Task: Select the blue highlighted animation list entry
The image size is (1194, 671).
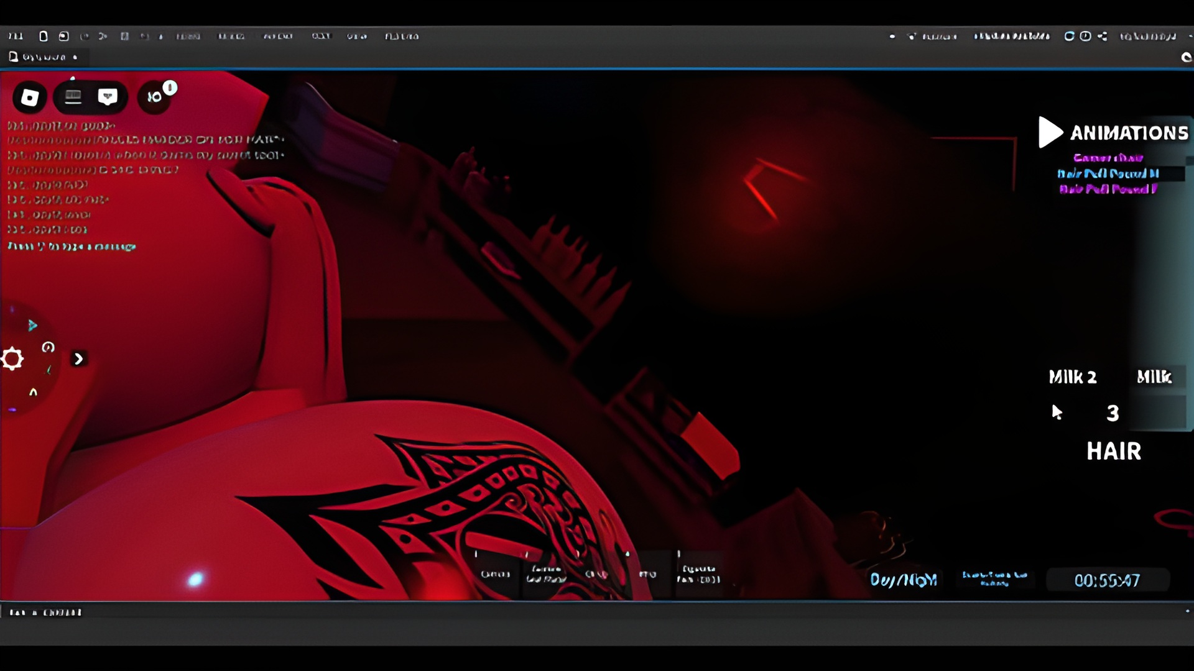Action: (1108, 173)
